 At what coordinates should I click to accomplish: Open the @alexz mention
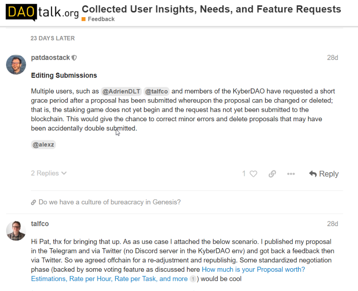coord(43,144)
